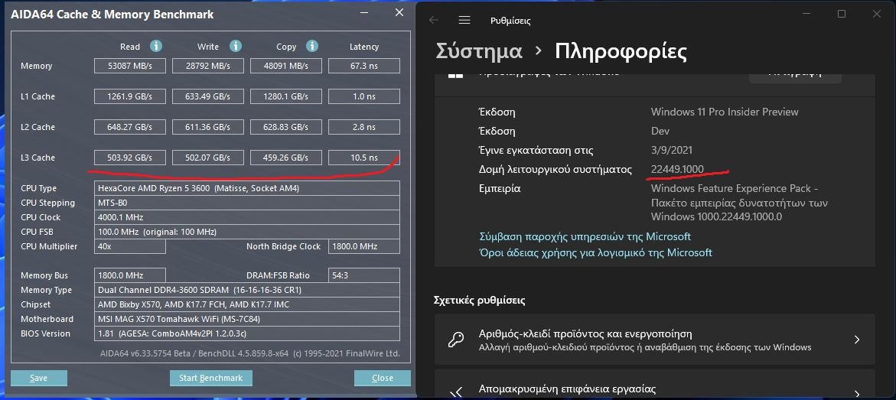Click the Chipset field AMD Bixby X570
This screenshot has width=896, height=400.
(247, 304)
